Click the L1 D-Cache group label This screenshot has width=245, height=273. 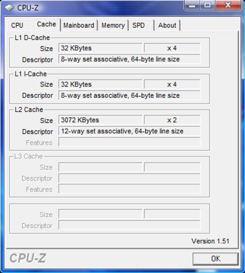tap(32, 38)
